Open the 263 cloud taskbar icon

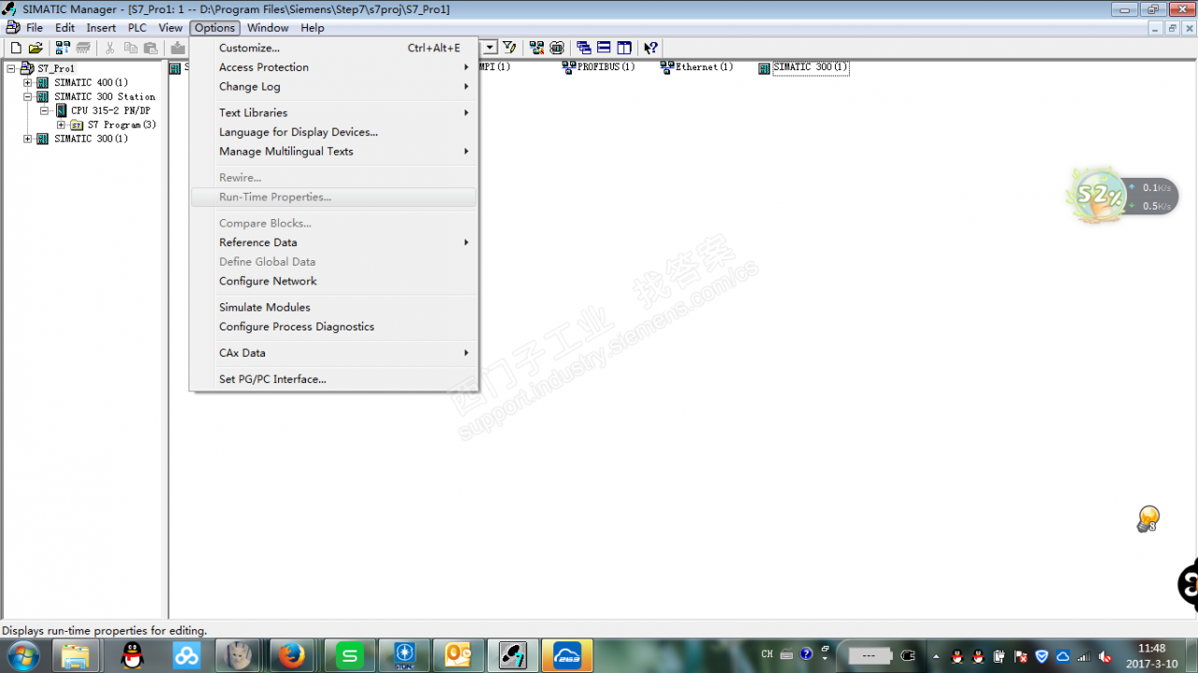[567, 654]
